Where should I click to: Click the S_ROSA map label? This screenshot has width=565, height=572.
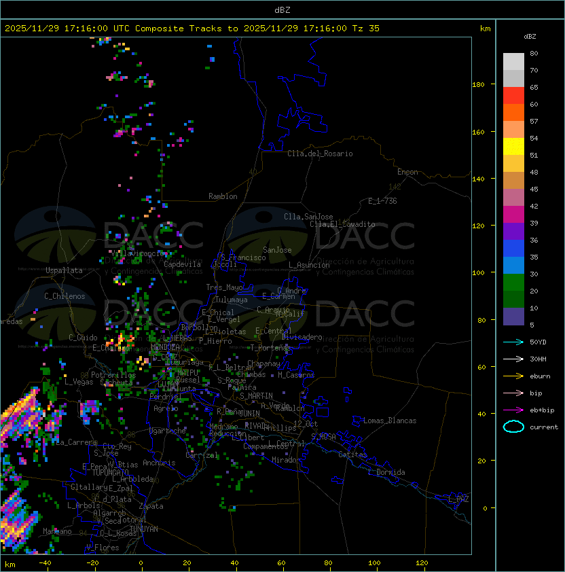323,437
